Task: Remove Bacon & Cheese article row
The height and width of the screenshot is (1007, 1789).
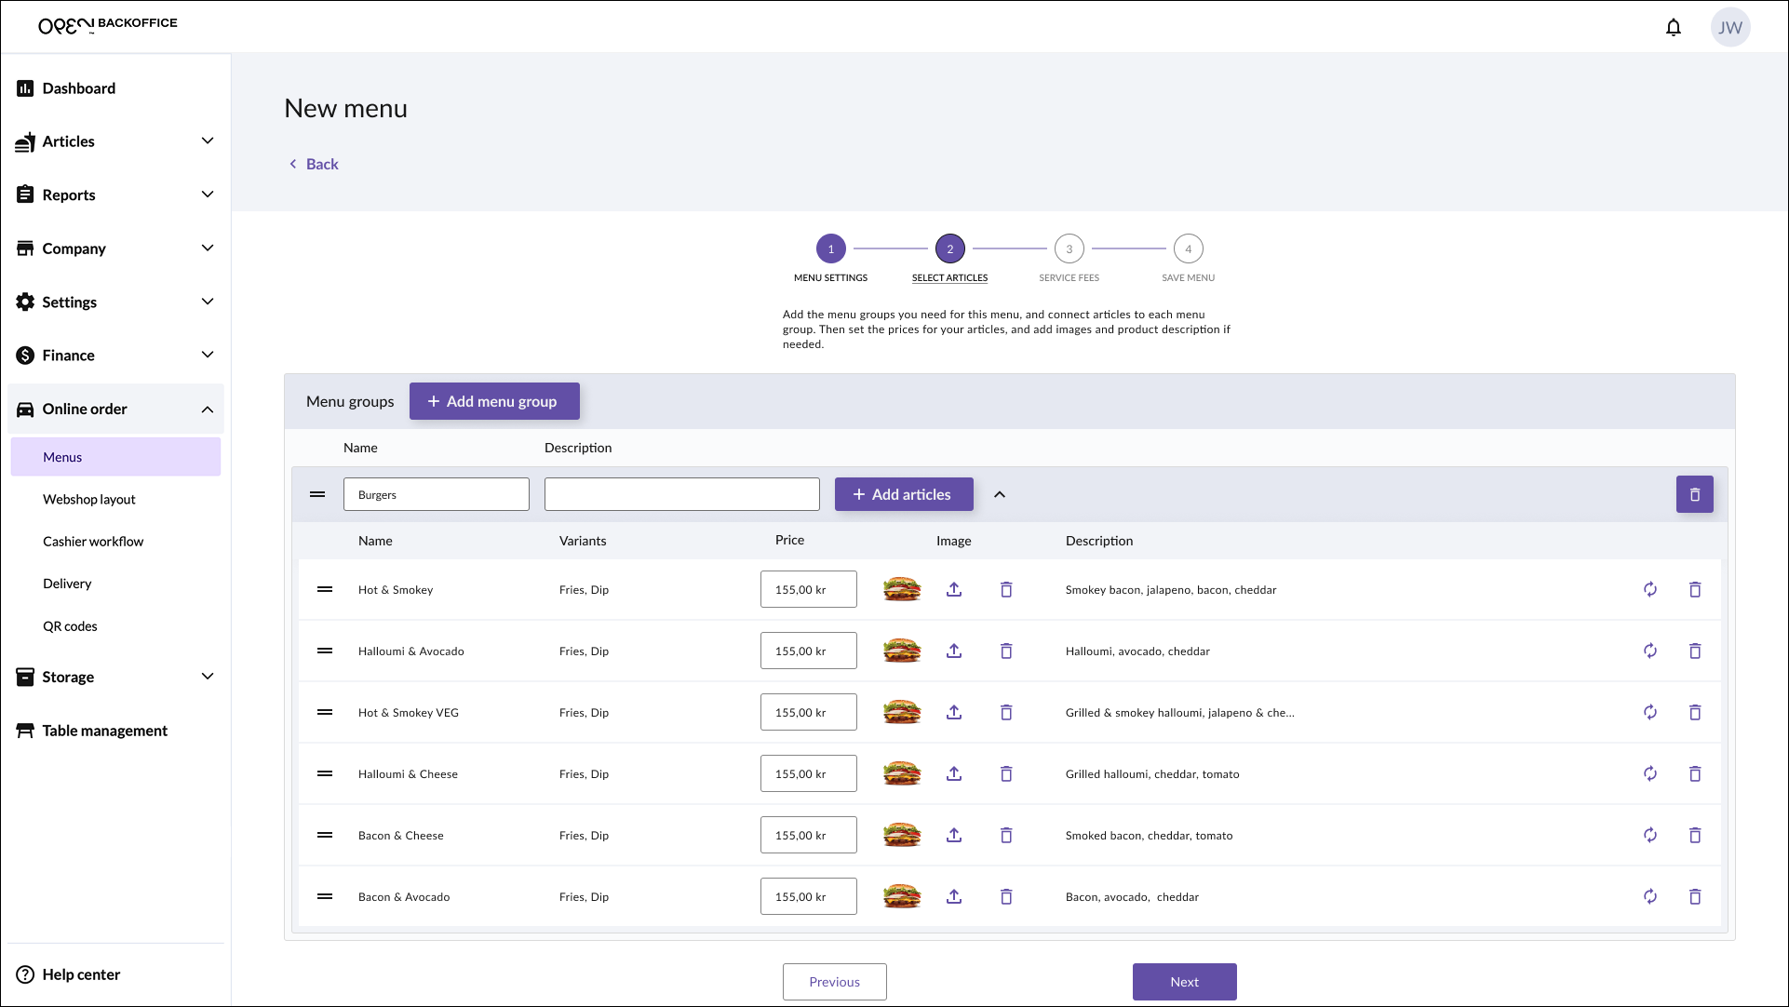Action: click(x=1694, y=835)
